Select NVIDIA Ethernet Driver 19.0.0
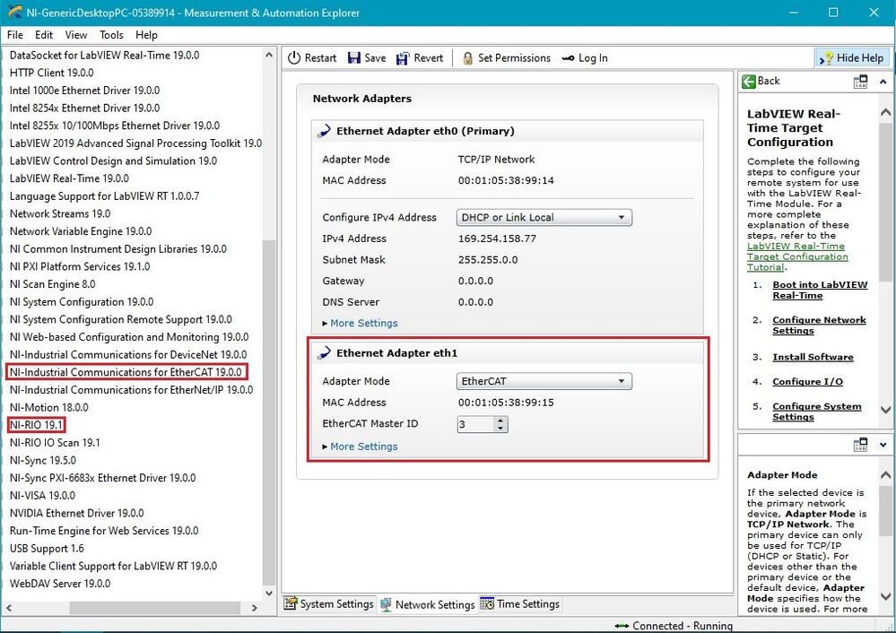The width and height of the screenshot is (896, 633). click(x=76, y=513)
